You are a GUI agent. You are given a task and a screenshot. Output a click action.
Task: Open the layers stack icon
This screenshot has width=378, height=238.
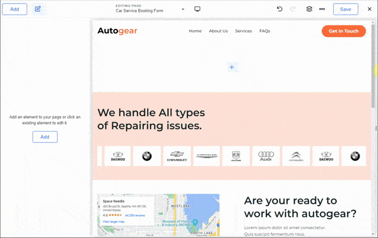[309, 9]
